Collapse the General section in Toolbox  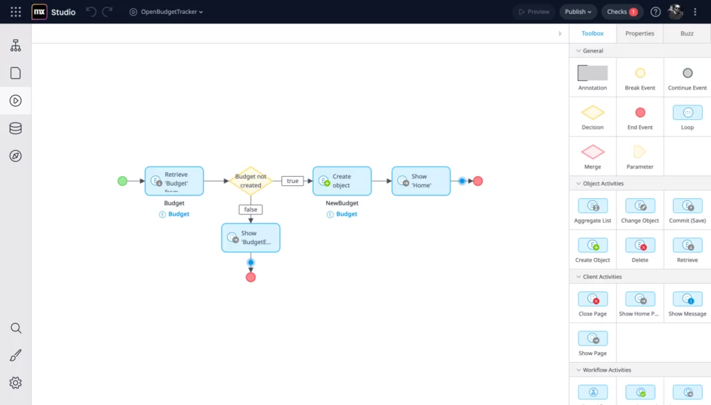[576, 51]
